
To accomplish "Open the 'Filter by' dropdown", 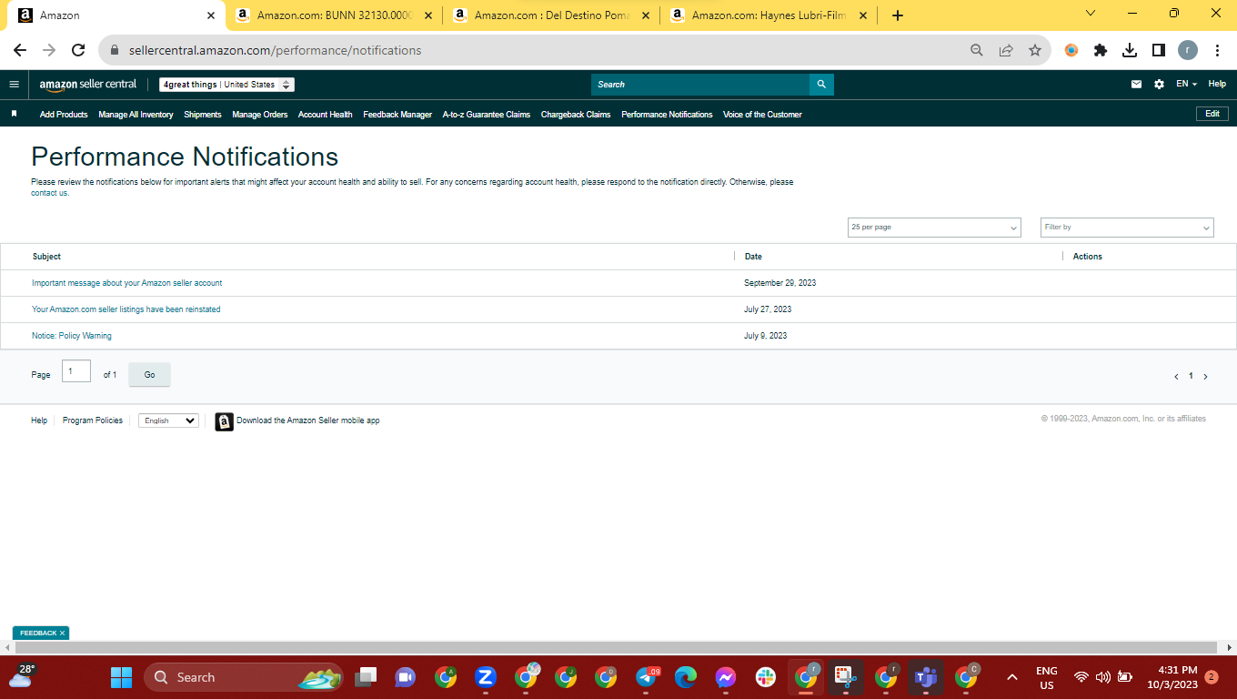I will coord(1127,228).
